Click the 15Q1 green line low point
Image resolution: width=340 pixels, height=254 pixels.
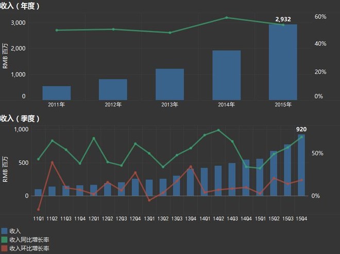pyautogui.click(x=260, y=168)
